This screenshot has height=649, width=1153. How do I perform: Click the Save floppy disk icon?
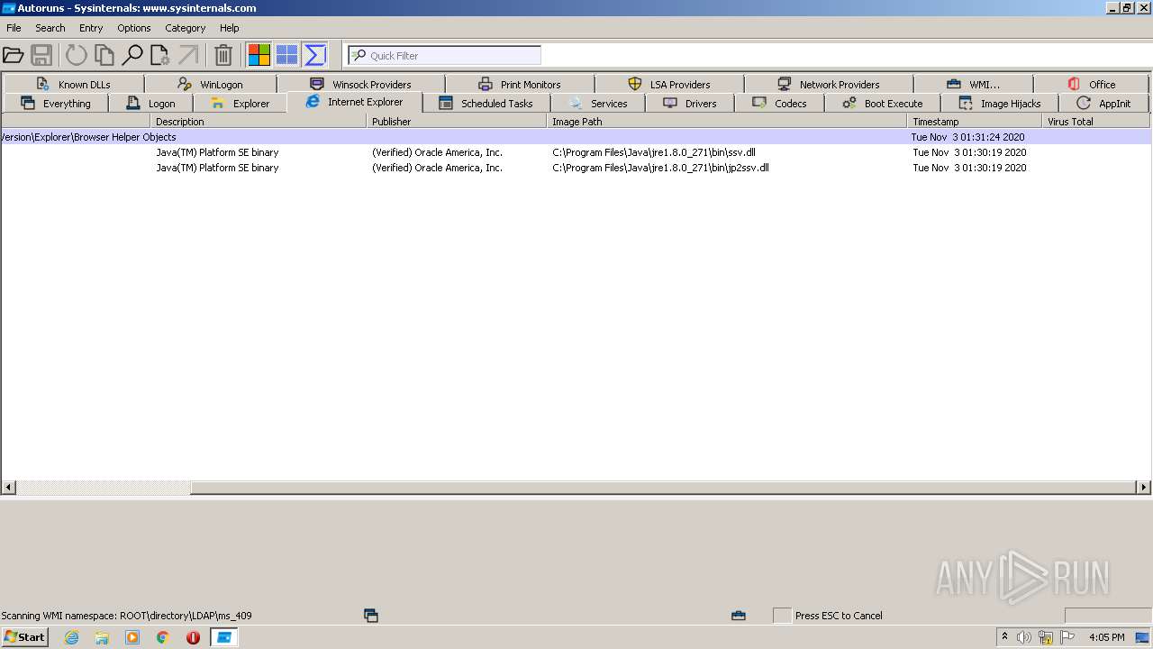41,55
